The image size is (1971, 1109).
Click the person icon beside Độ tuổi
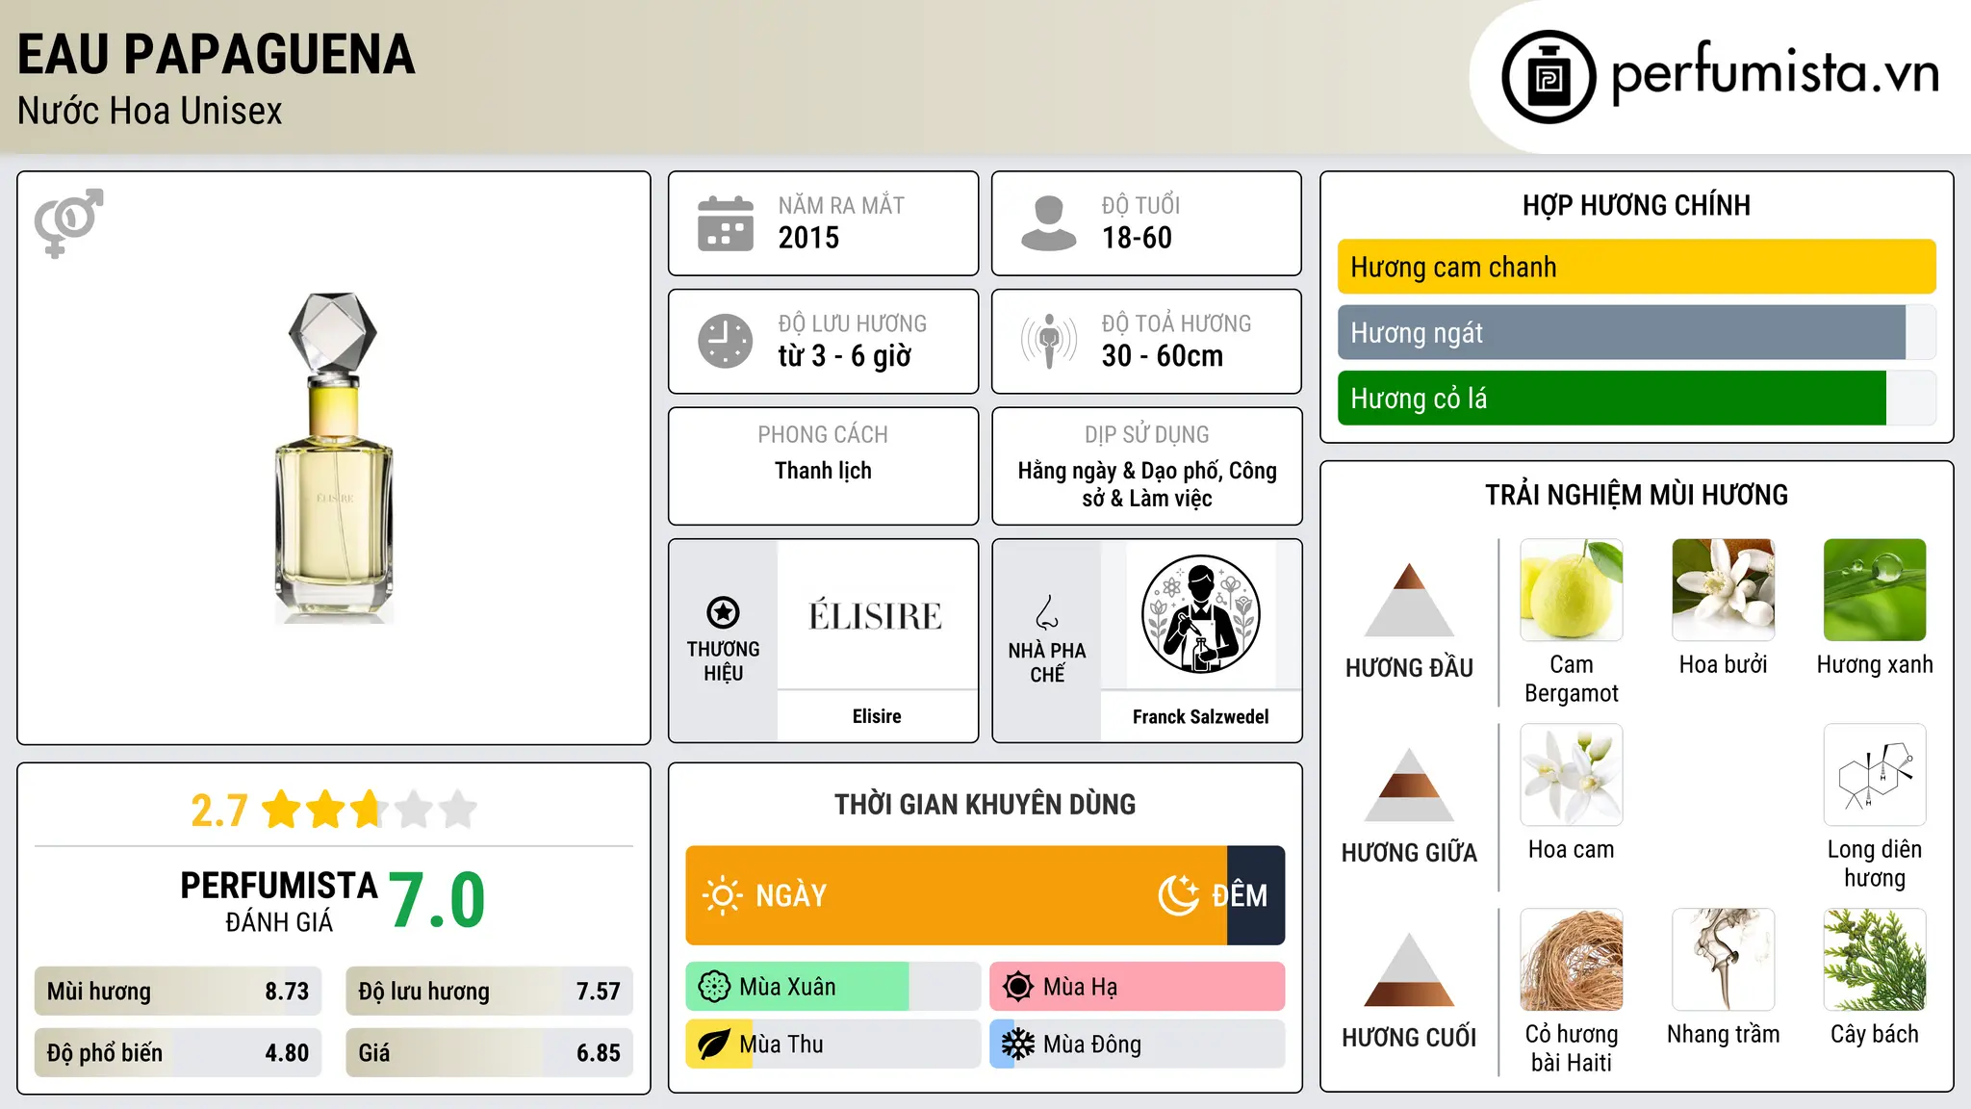pyautogui.click(x=1048, y=223)
